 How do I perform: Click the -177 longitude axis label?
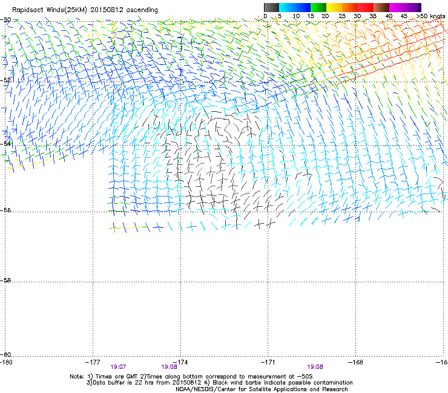pyautogui.click(x=93, y=362)
